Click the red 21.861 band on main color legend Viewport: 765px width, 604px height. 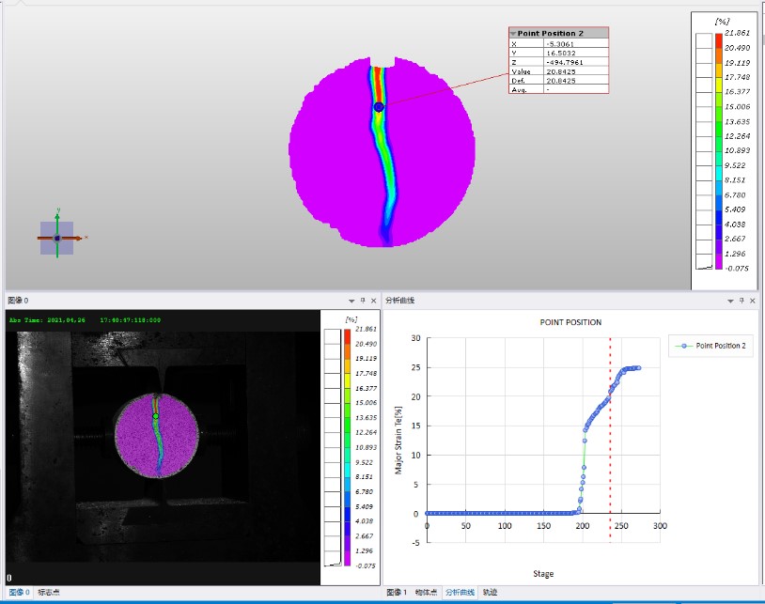pyautogui.click(x=718, y=40)
